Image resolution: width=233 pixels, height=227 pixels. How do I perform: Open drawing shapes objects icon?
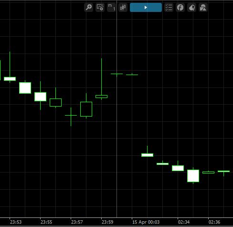point(203,8)
